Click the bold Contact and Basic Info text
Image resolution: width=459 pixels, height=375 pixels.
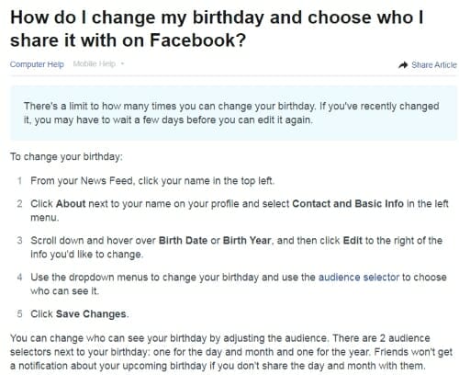click(x=348, y=203)
